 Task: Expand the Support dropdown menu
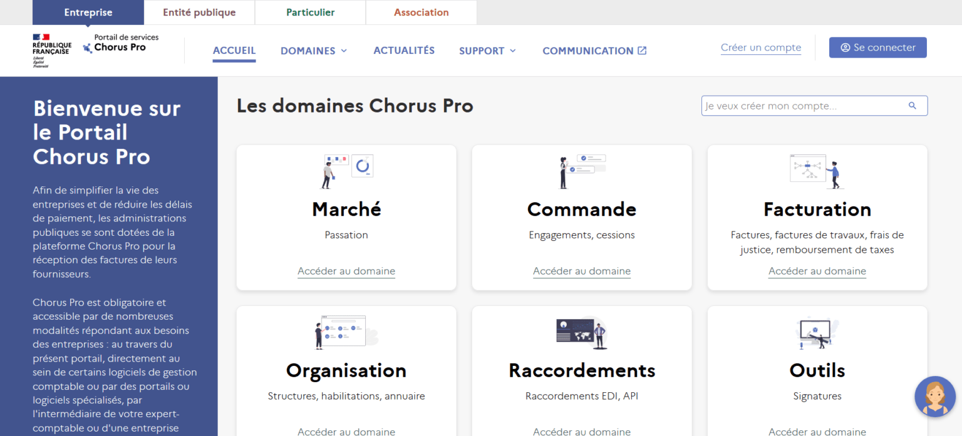pos(487,51)
